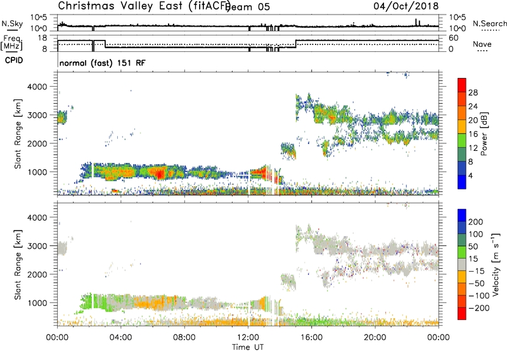Click the '24' label on Power scale

click(x=473, y=106)
